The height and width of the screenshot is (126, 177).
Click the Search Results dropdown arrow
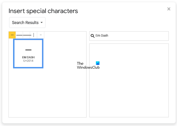pyautogui.click(x=41, y=23)
